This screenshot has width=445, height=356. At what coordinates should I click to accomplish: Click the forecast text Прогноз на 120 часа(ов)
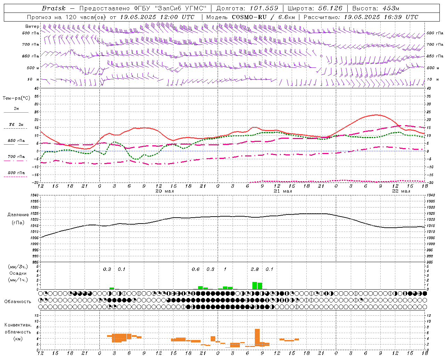click(66, 17)
